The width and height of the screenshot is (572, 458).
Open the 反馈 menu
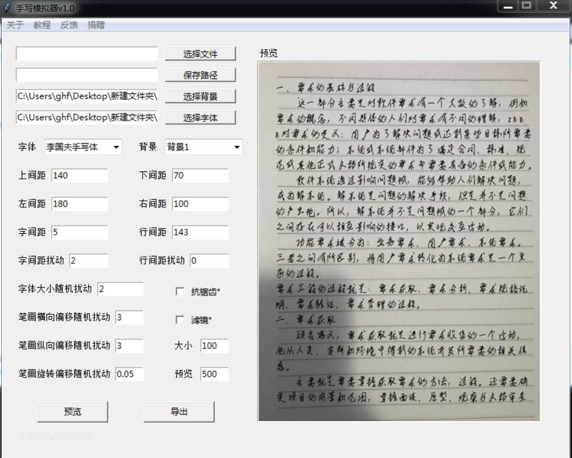[69, 25]
